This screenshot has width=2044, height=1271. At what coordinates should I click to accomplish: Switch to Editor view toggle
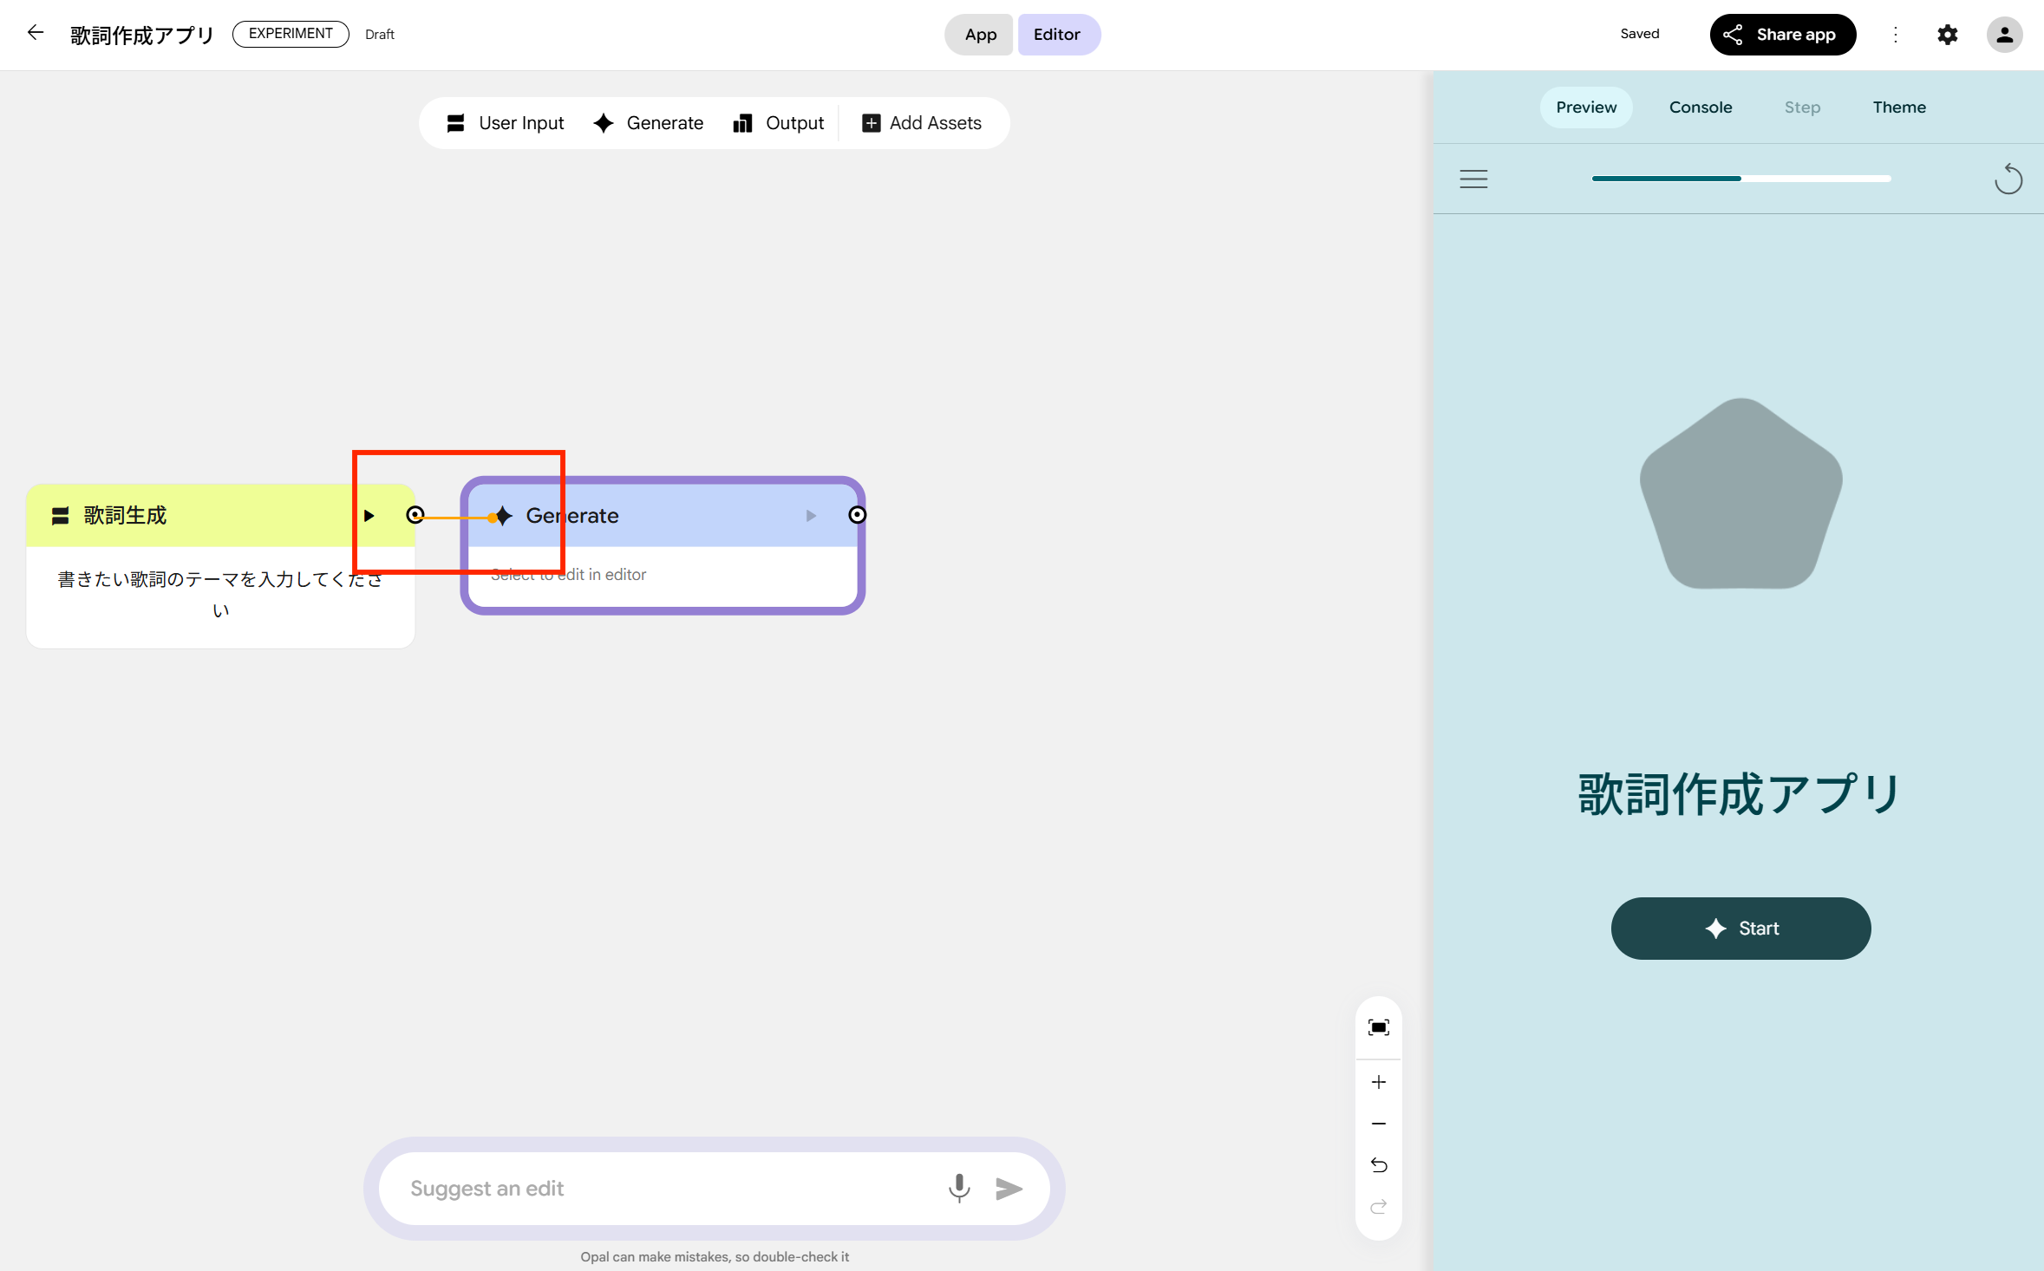pyautogui.click(x=1057, y=35)
